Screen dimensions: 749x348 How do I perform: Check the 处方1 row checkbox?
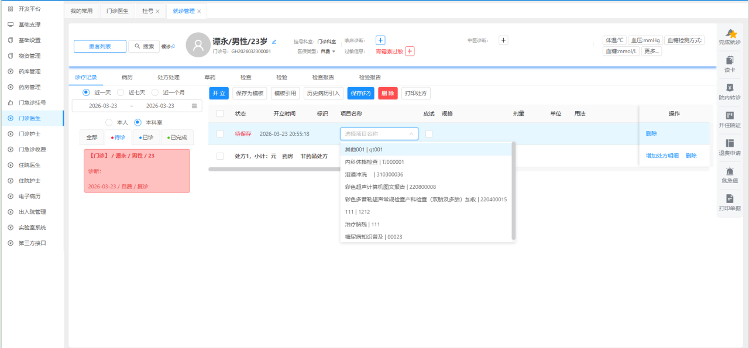(x=220, y=156)
